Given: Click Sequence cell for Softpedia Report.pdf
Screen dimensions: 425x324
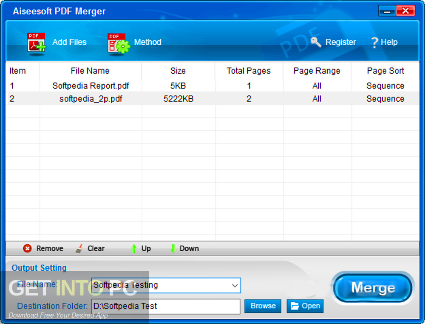Looking at the screenshot, I should (x=385, y=86).
